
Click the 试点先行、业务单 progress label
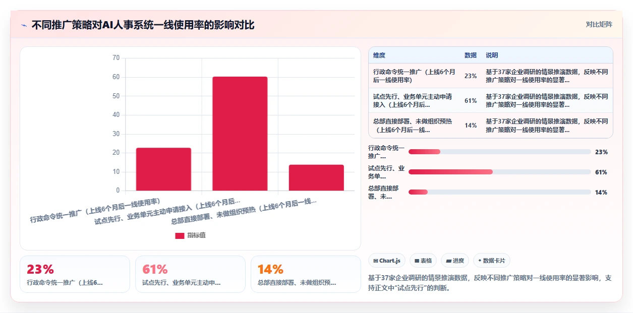(386, 172)
